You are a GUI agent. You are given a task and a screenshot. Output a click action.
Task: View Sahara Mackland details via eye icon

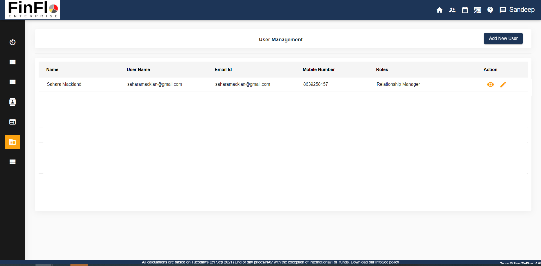tap(491, 84)
